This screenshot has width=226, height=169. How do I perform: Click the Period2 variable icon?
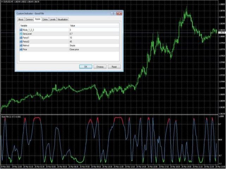21,42
